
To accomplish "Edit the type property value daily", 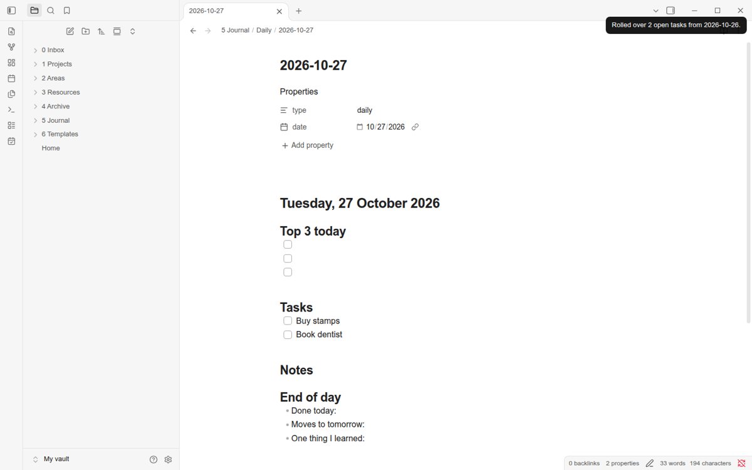I will 365,110.
